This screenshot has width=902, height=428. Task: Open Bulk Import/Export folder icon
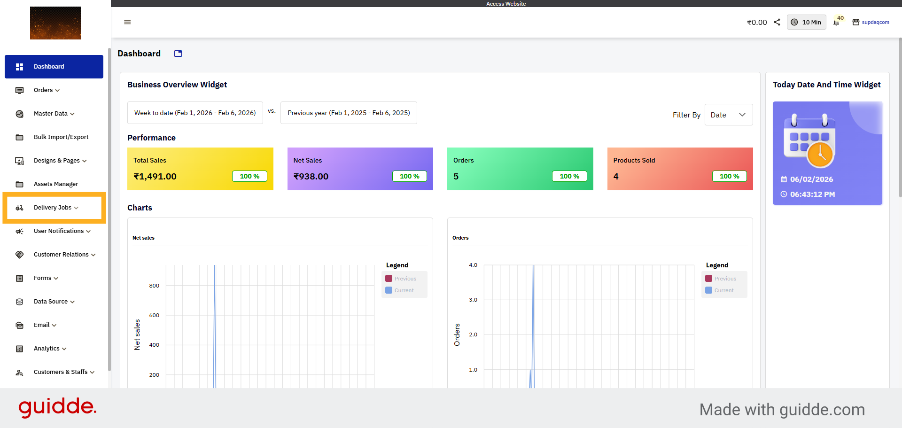[x=20, y=137]
